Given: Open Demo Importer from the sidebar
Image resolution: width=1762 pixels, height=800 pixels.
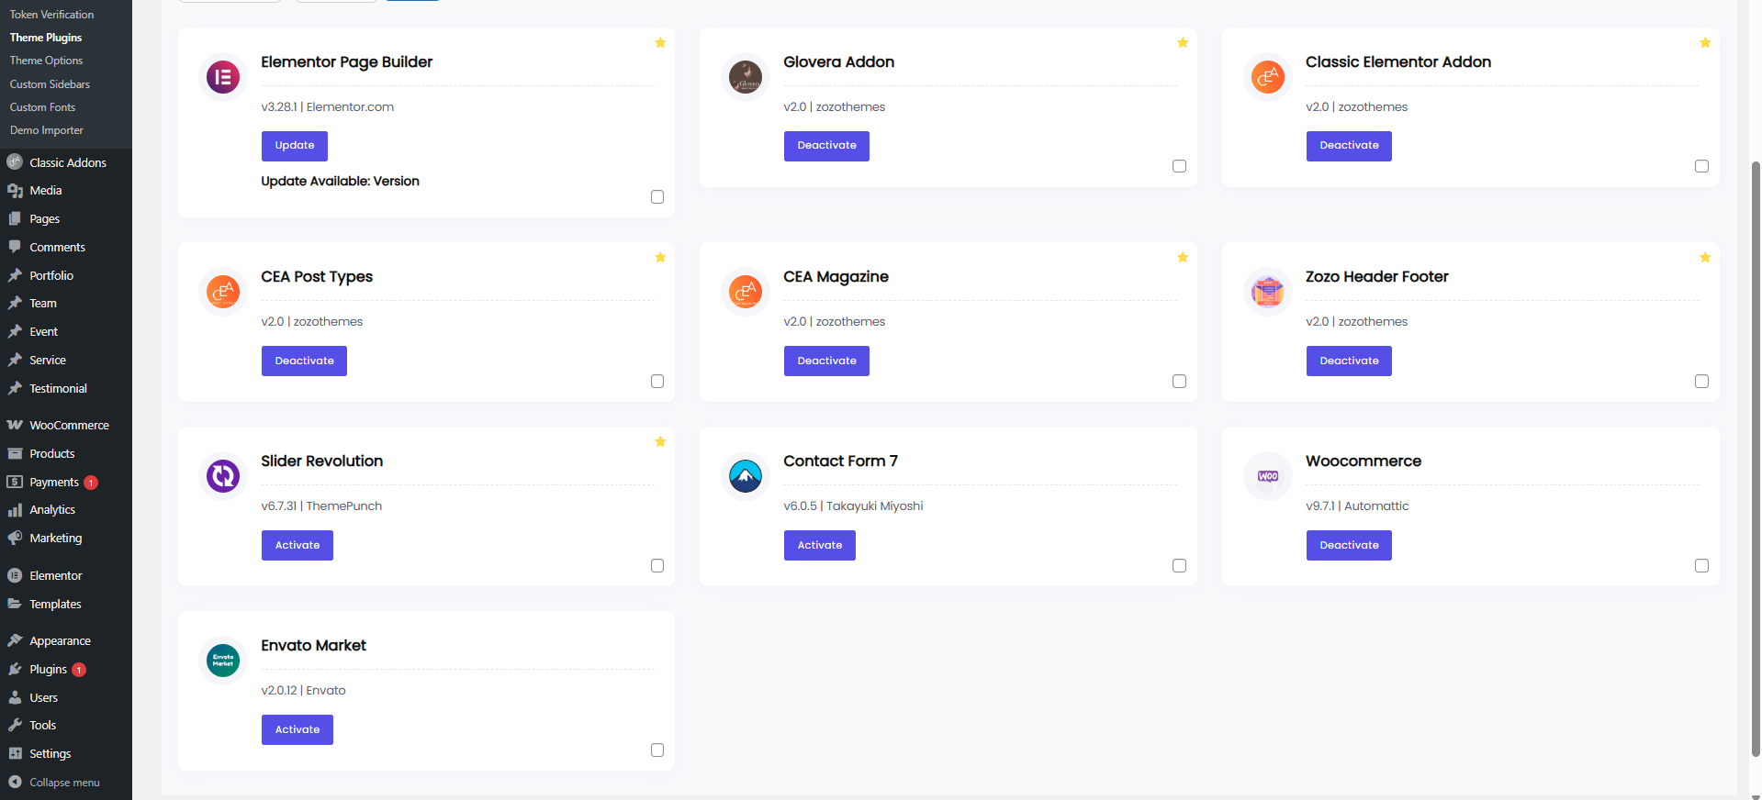Looking at the screenshot, I should pyautogui.click(x=46, y=130).
